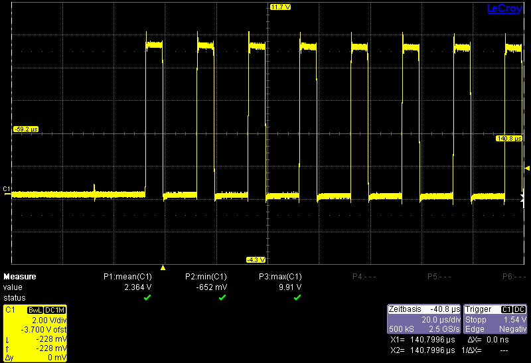Select the P3:max(C1) measurement parameter
531x363 pixels.
[281, 277]
